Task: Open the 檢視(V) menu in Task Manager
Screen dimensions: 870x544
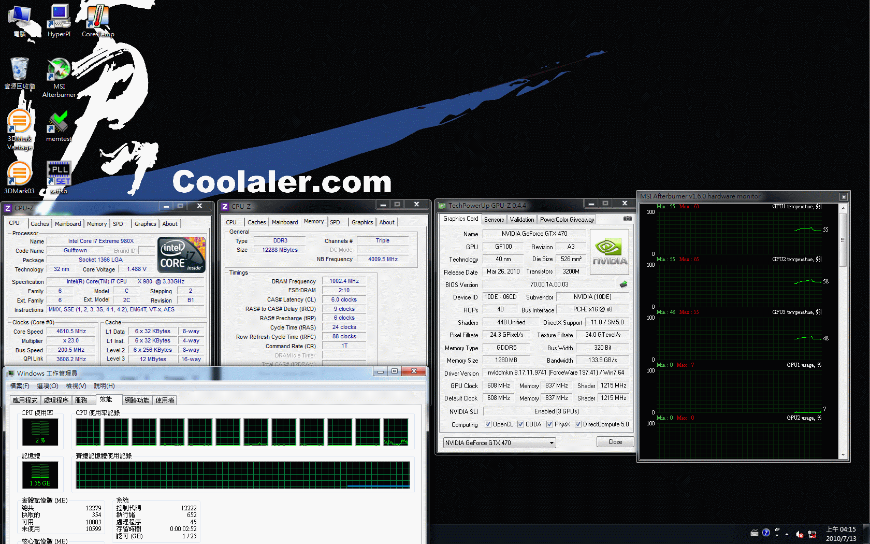Action: pos(76,386)
